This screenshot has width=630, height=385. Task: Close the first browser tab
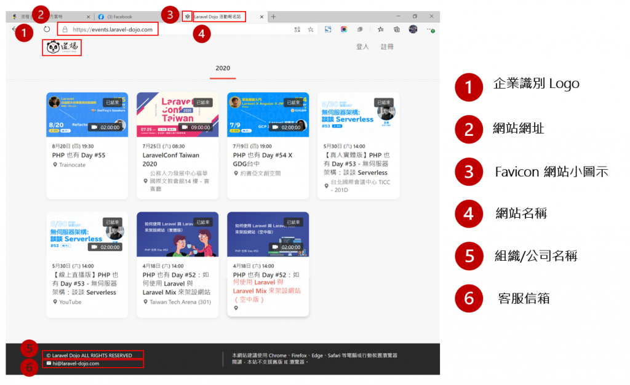pyautogui.click(x=89, y=17)
